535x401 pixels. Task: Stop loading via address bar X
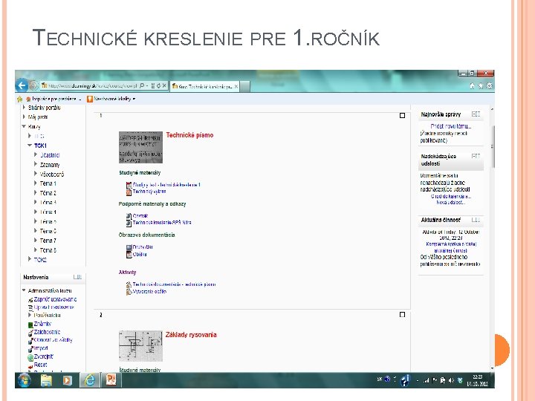(x=164, y=86)
